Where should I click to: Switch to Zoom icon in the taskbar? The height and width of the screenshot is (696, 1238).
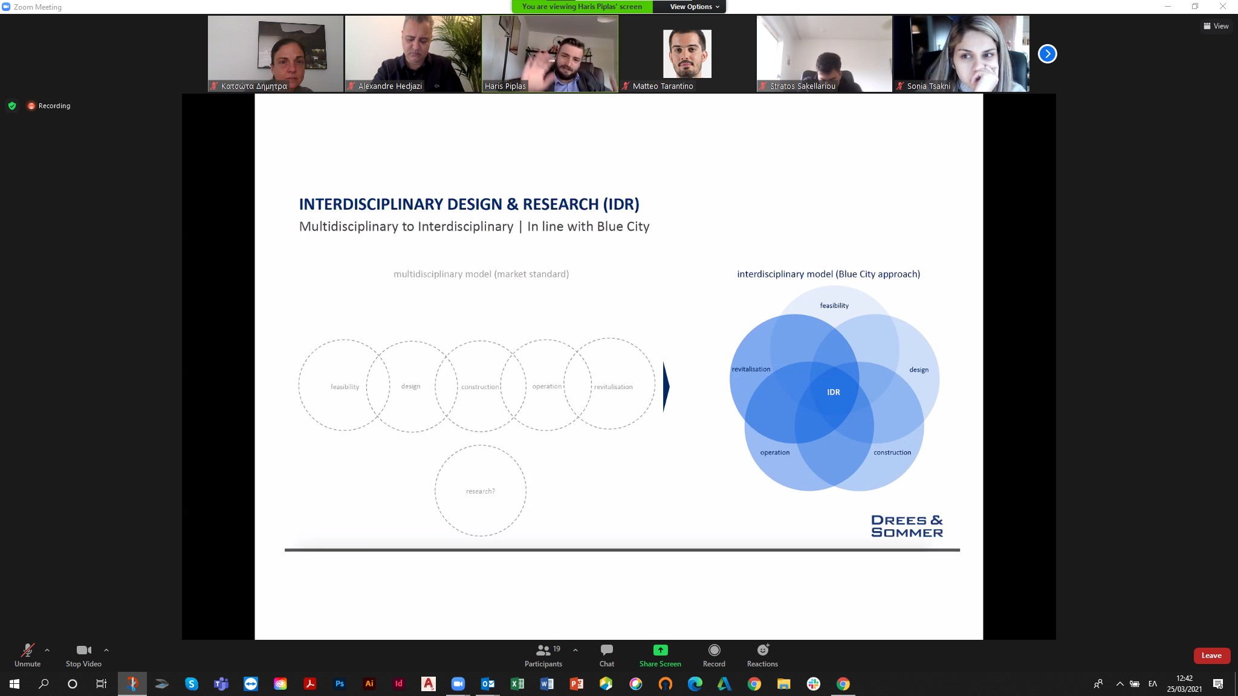pyautogui.click(x=458, y=684)
